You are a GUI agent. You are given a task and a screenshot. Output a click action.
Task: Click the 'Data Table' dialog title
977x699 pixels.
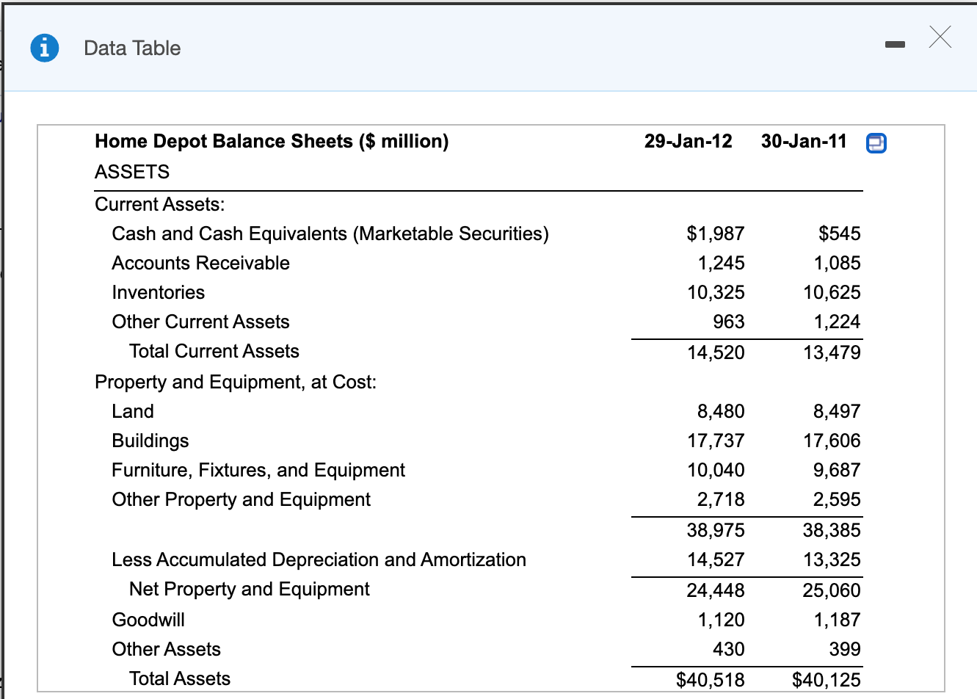pyautogui.click(x=132, y=48)
